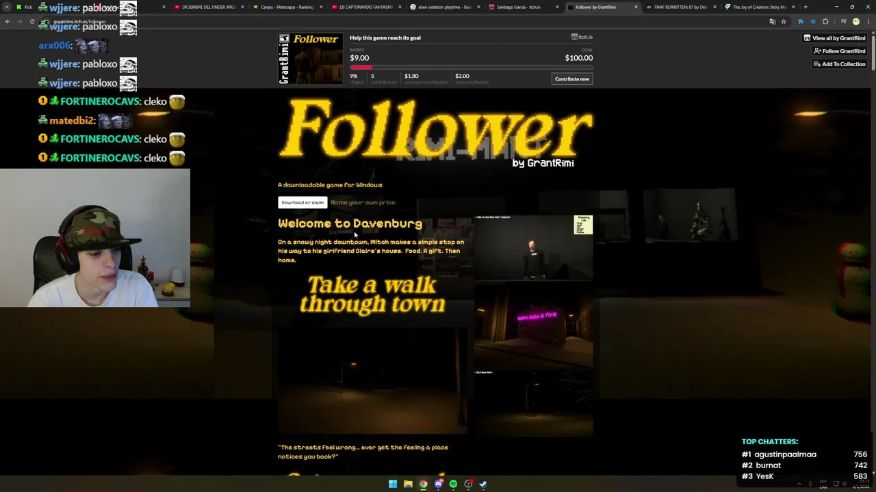Open View all by GrantRimi

click(834, 38)
